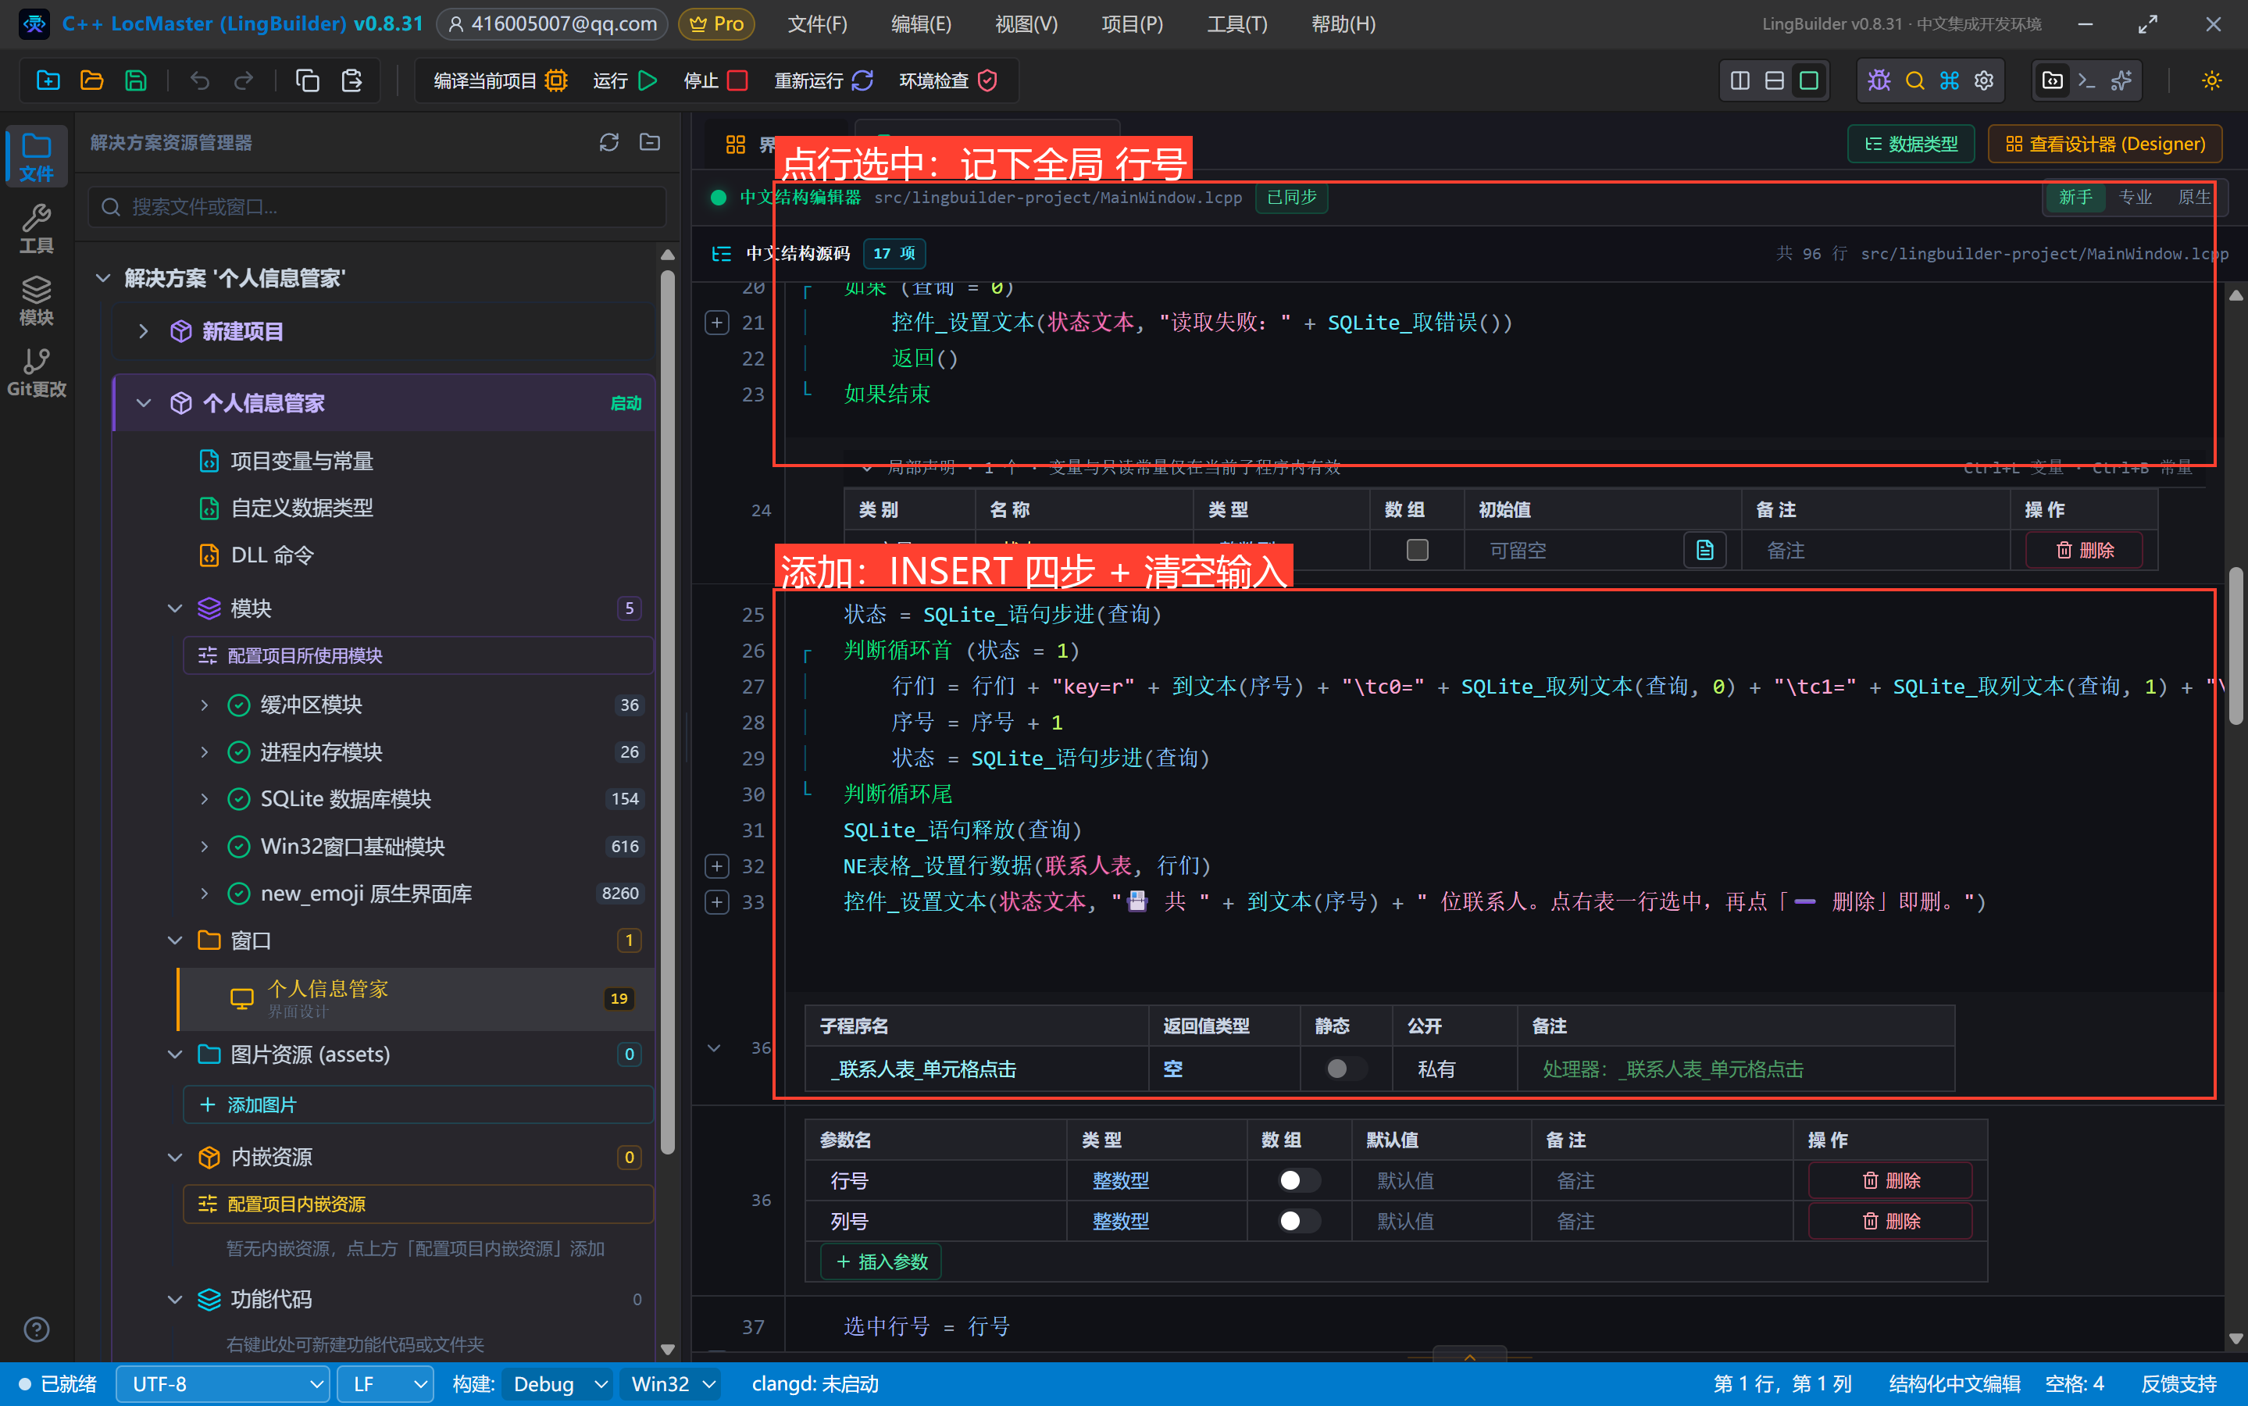Viewport: 2248px width, 1406px height.
Task: Open the terminal prompt icon
Action: click(2086, 81)
